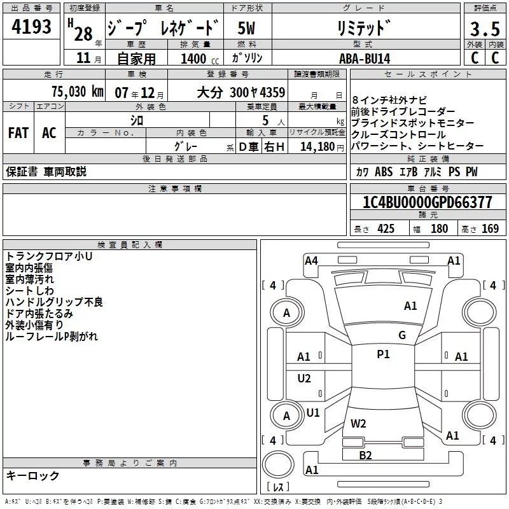Click the 後日発送部品 section header
509x509 pixels.
coord(175,158)
